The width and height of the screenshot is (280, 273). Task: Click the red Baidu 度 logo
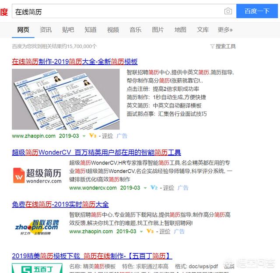pyautogui.click(x=4, y=12)
